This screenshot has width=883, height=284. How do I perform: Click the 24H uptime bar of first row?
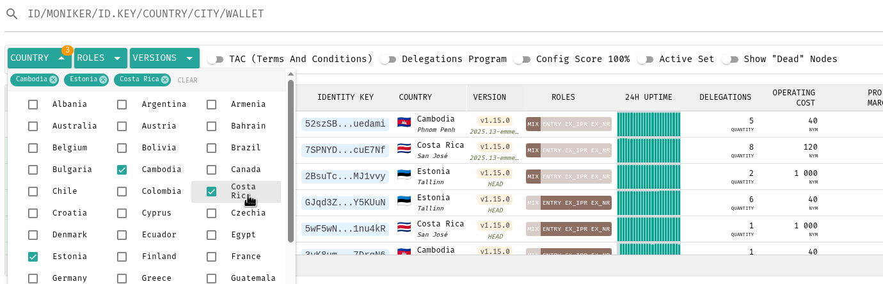click(x=648, y=123)
